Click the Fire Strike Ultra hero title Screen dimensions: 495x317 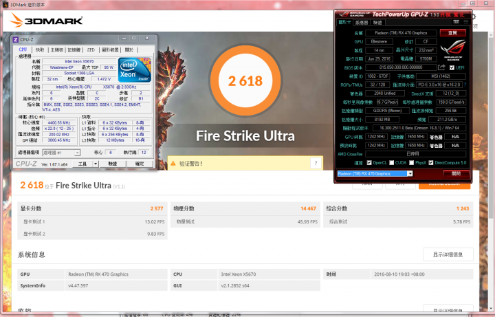click(x=245, y=135)
